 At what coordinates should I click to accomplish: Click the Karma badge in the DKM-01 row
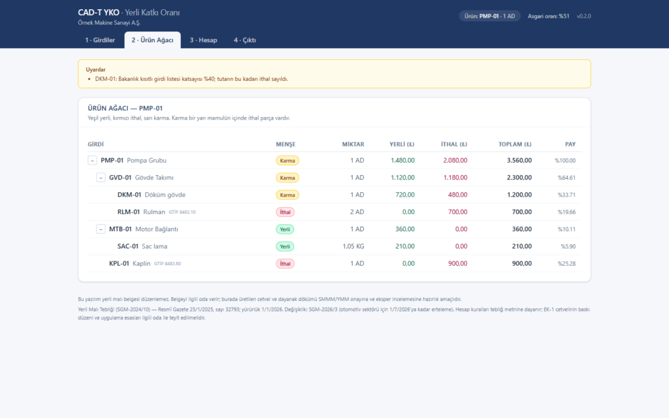pos(287,195)
